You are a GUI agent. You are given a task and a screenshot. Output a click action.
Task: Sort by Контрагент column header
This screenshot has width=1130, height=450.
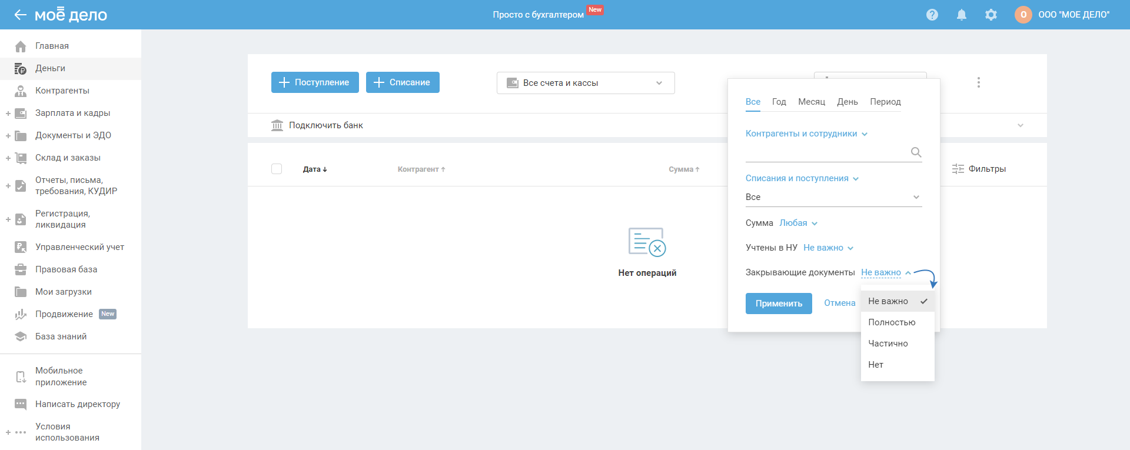(x=421, y=169)
